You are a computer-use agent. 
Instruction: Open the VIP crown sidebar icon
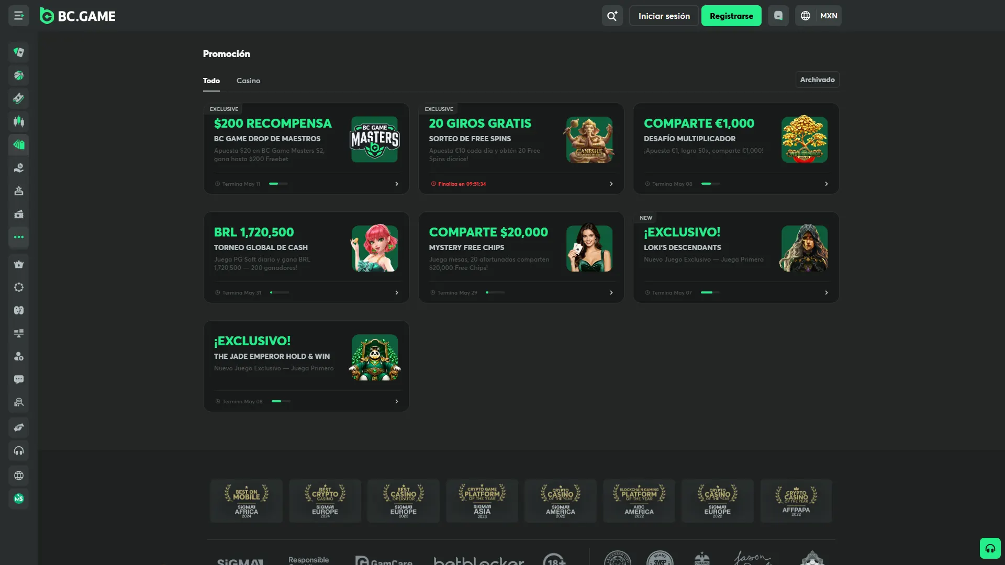19,264
